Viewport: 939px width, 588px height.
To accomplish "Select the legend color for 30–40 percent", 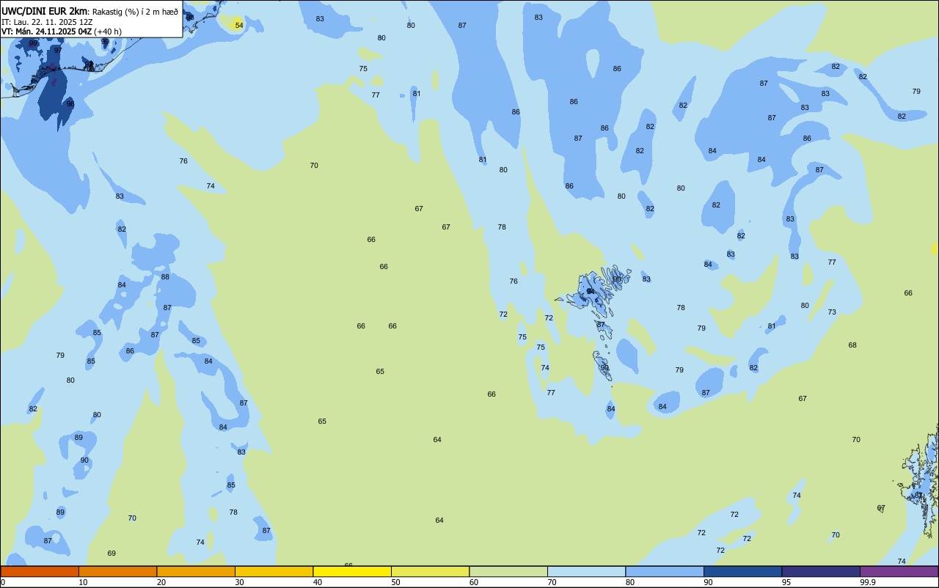I will click(274, 571).
